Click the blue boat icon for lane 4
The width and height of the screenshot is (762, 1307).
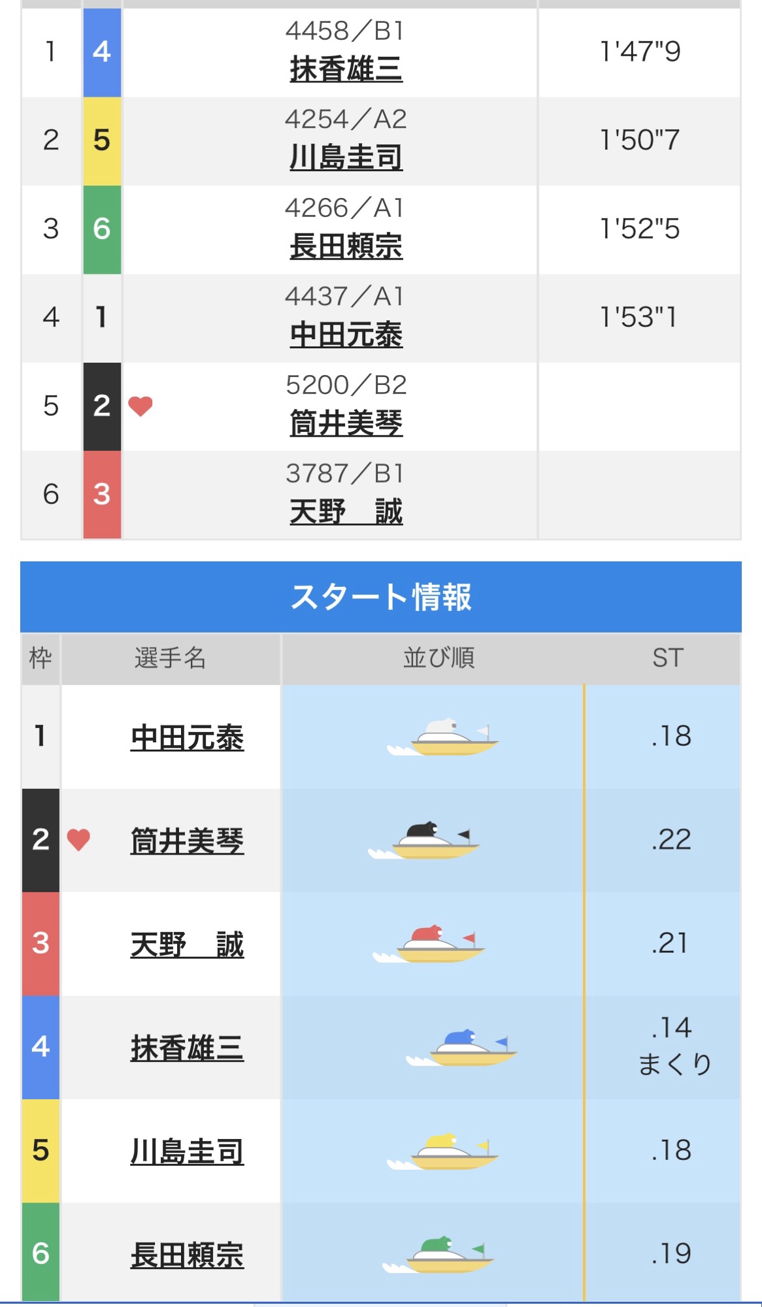(463, 1048)
